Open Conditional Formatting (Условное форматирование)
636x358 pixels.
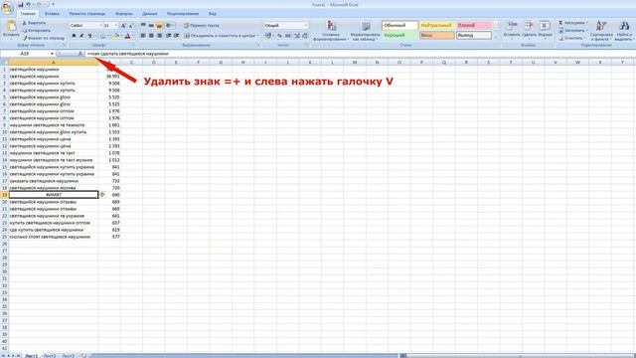(331, 31)
